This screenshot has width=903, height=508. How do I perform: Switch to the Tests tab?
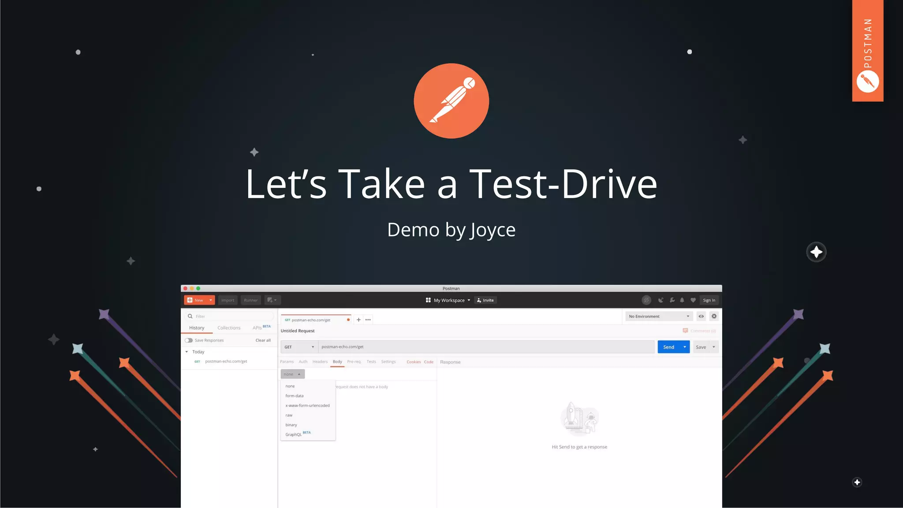372,362
